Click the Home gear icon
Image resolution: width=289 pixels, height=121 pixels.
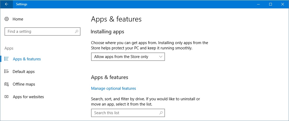pos(7,19)
